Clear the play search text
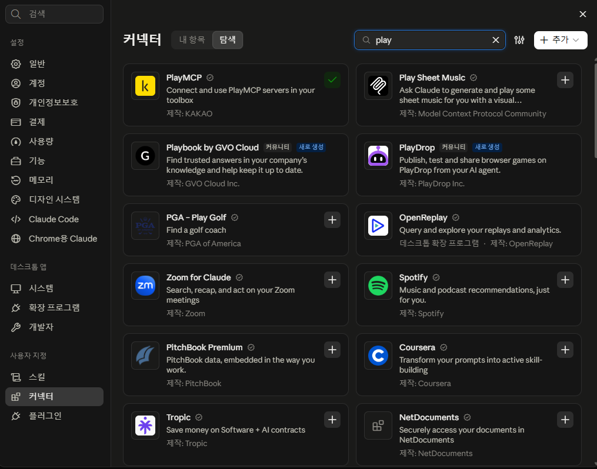The image size is (597, 469). [x=496, y=40]
